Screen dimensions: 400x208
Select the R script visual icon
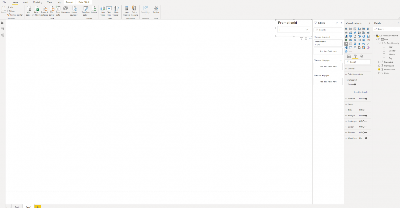[359, 44]
